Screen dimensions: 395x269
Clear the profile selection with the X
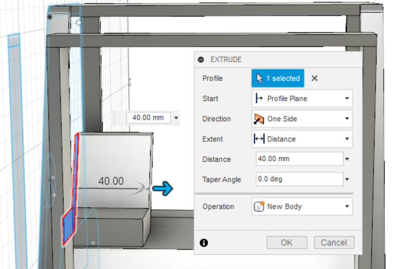point(315,78)
